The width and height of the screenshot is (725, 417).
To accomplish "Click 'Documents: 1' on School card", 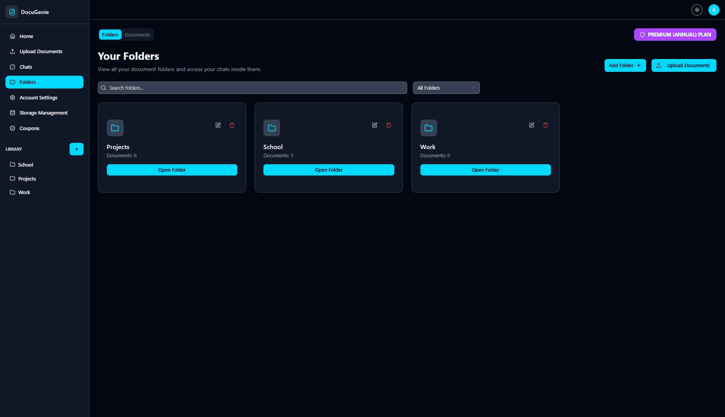I will [x=278, y=155].
